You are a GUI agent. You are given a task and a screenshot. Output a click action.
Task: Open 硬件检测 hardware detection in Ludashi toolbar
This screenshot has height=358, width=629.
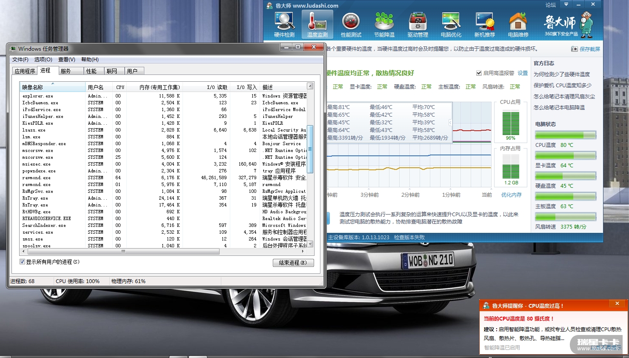tap(284, 24)
